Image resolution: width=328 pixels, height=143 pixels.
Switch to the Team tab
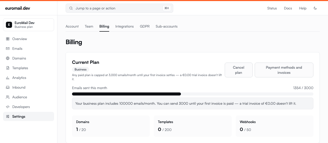coord(89,26)
